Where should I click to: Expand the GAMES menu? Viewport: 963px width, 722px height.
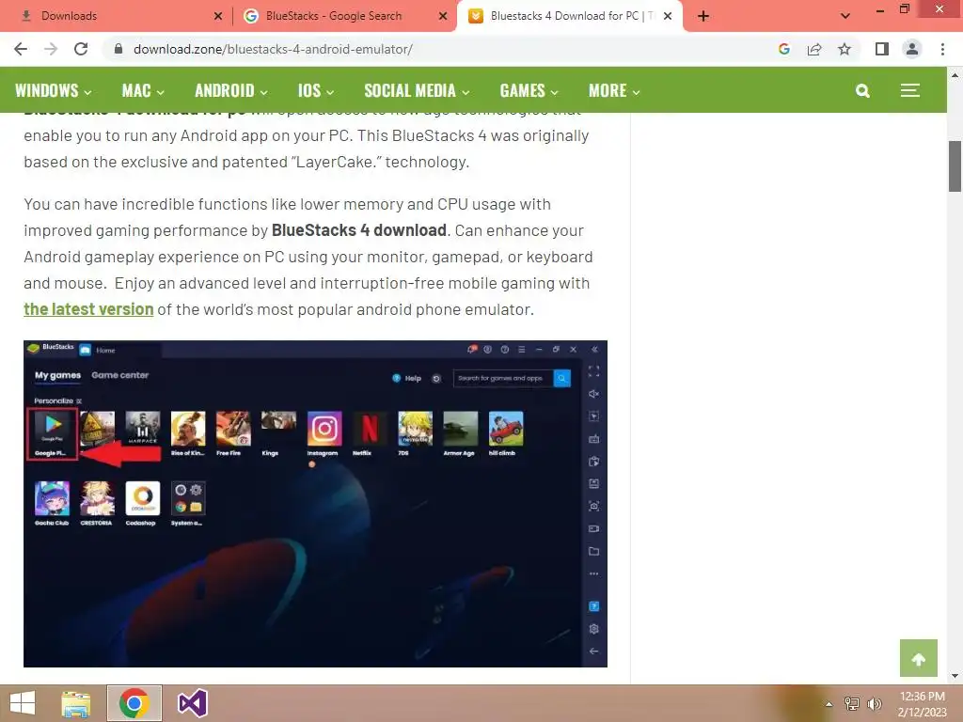pos(529,91)
